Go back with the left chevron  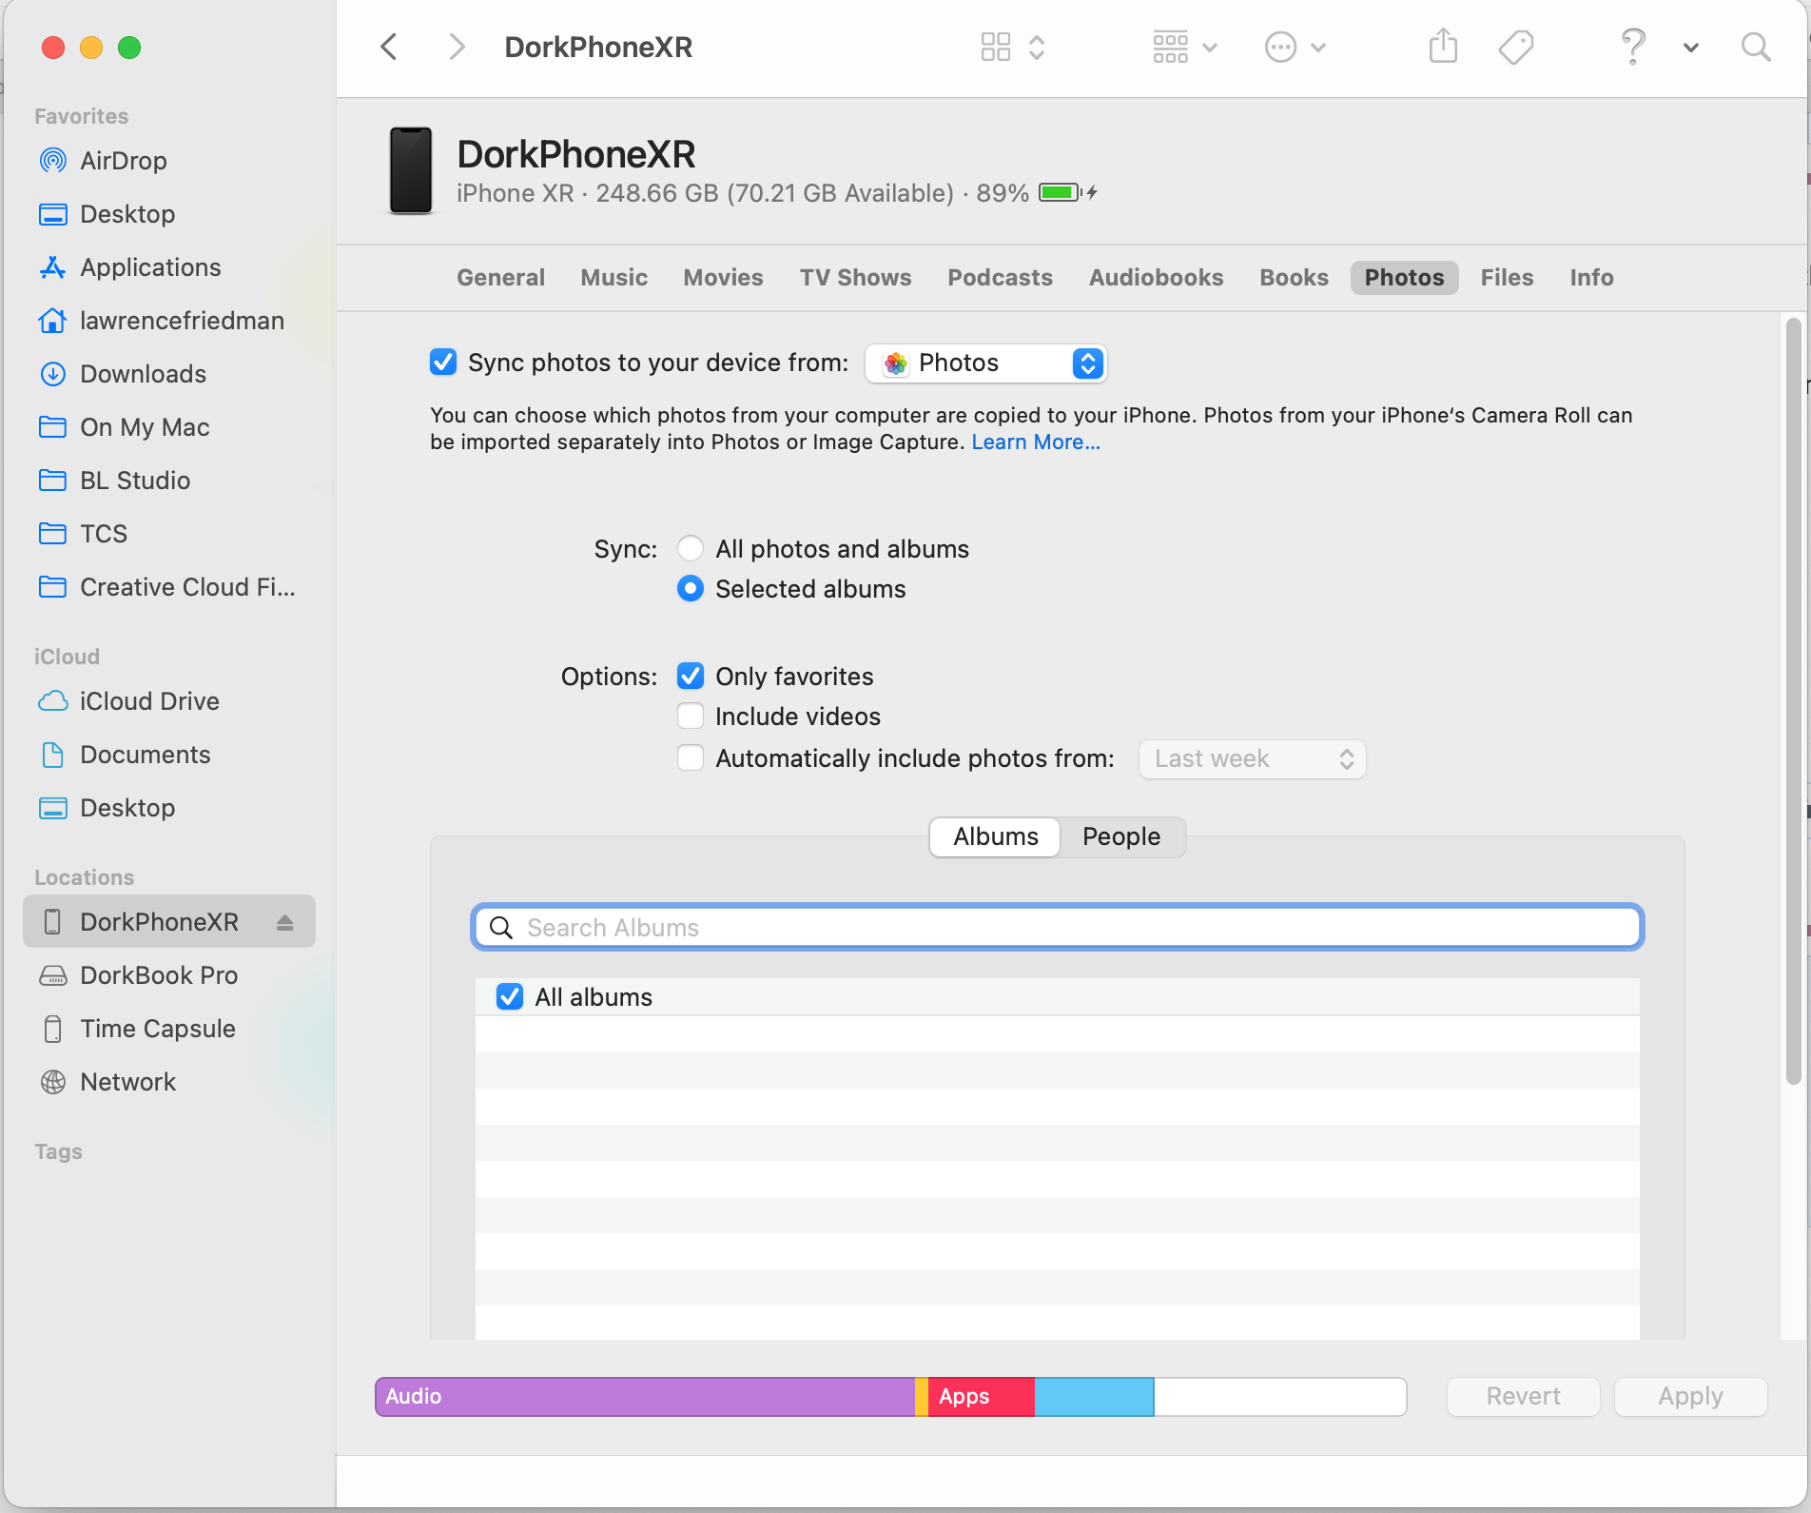tap(389, 47)
